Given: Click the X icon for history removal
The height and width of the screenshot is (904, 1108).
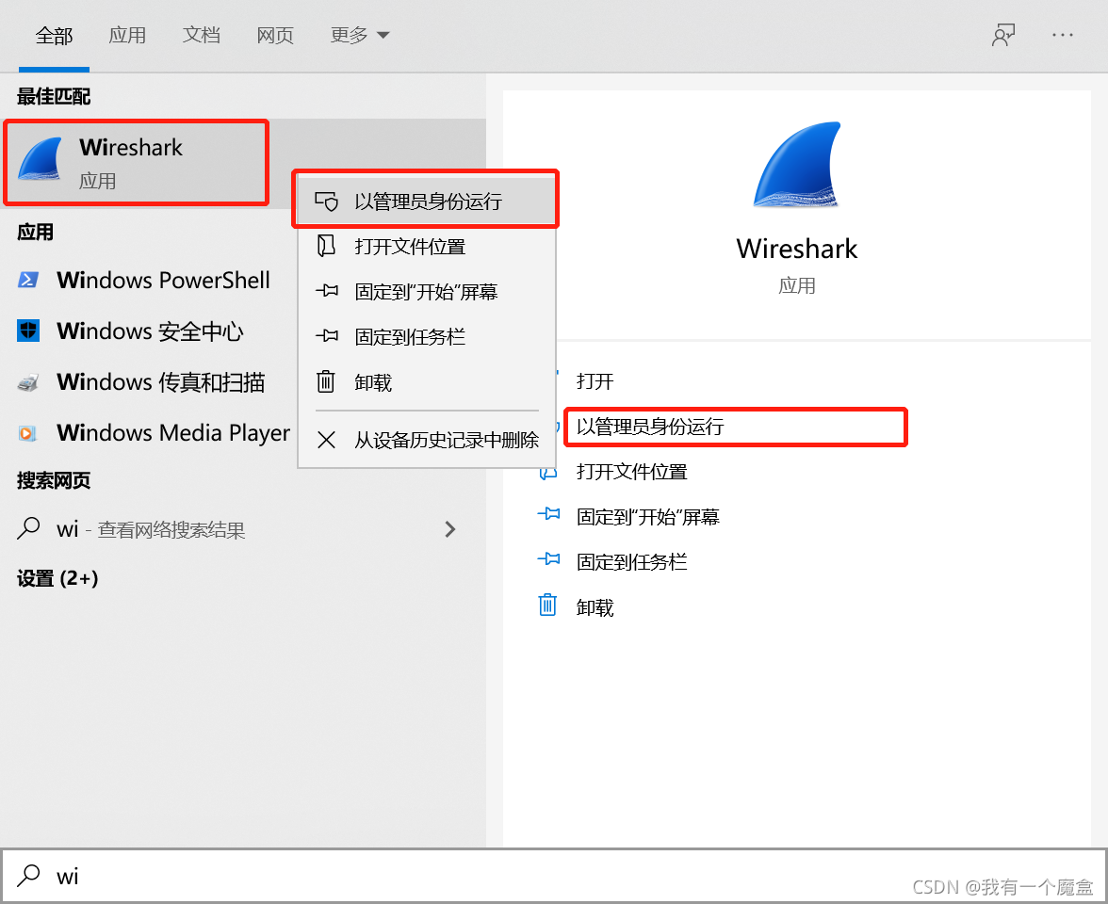Looking at the screenshot, I should point(326,440).
